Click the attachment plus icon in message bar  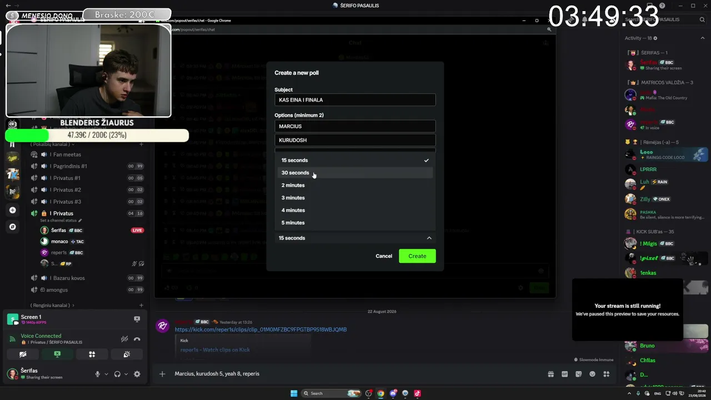coord(162,374)
